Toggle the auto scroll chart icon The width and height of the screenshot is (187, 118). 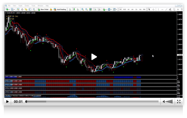point(95,9)
